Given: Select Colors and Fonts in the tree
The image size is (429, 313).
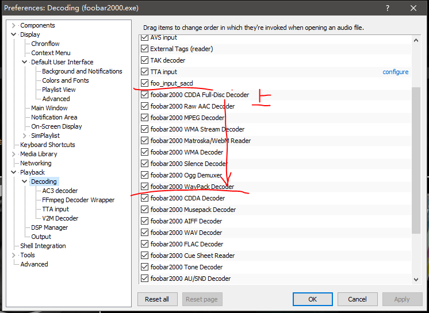Looking at the screenshot, I should (x=65, y=80).
